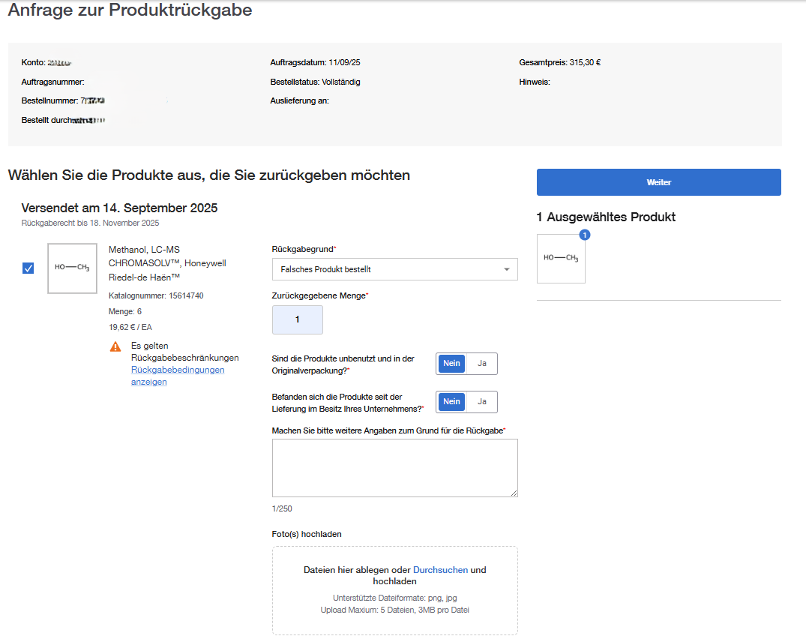Viewport: 806px width, 639px height.
Task: Switch first Nein/Ja toggle to Nein
Action: 451,363
